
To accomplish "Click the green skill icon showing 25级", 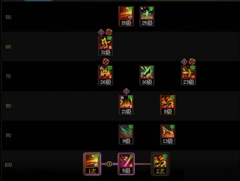I will tap(147, 16).
